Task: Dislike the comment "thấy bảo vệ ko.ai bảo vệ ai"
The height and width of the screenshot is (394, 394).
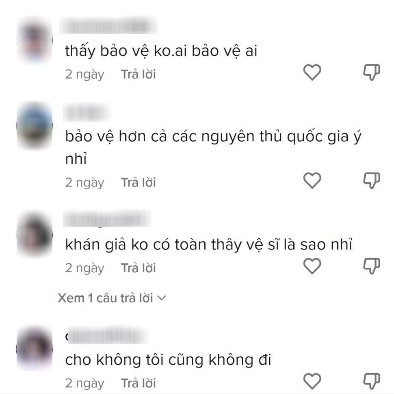Action: pos(372,72)
